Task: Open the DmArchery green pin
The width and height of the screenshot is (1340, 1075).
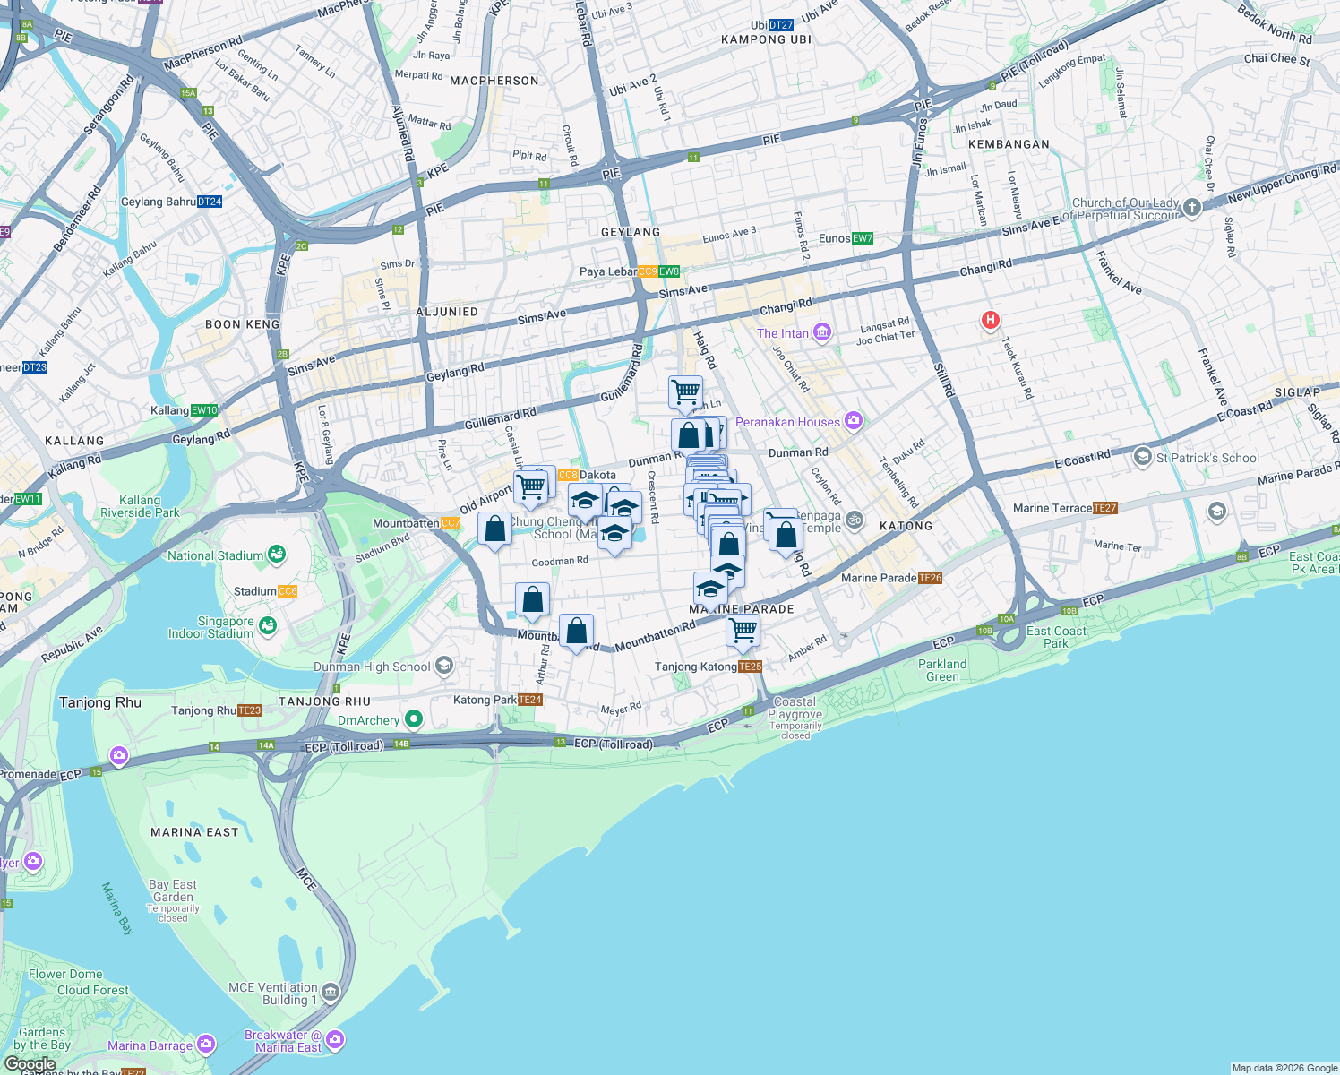Action: [x=413, y=718]
